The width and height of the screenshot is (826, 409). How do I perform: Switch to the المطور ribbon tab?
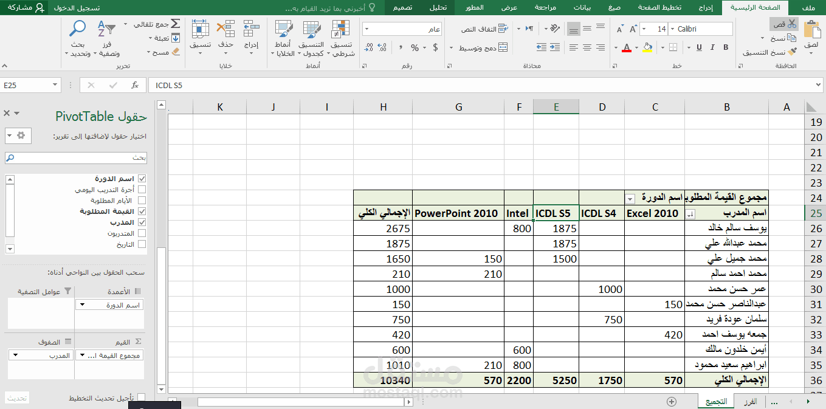[x=475, y=7]
